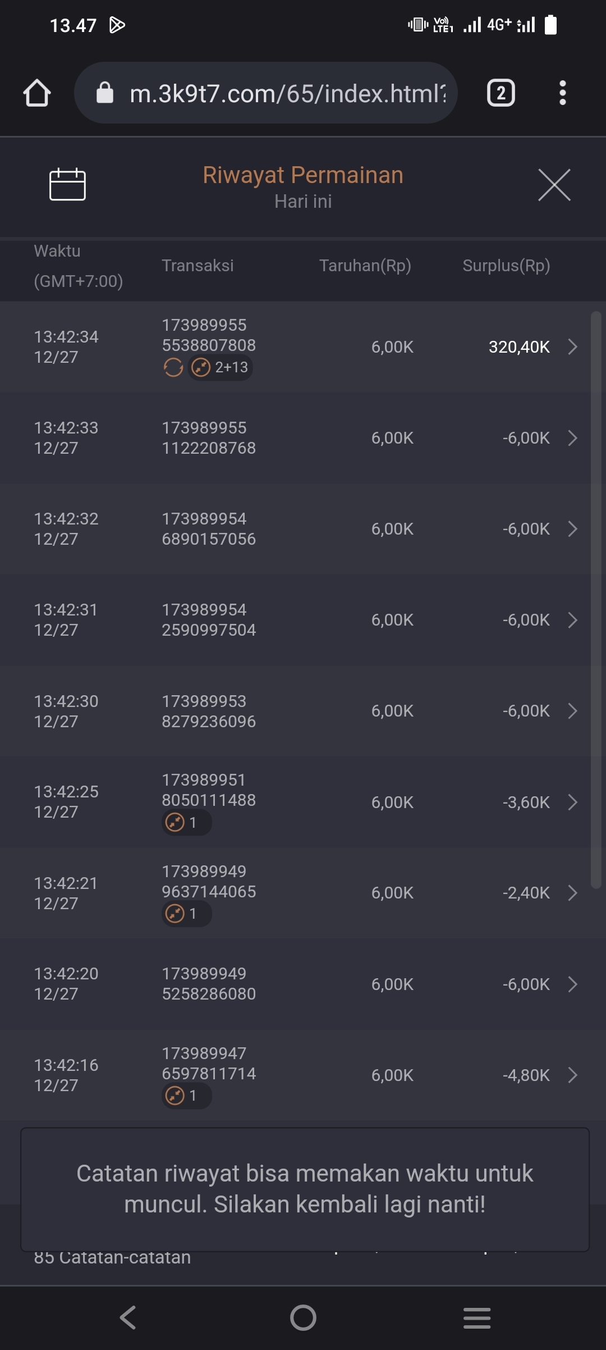Tap the badge on transaction 8050111488
The height and width of the screenshot is (1350, 606).
(186, 823)
